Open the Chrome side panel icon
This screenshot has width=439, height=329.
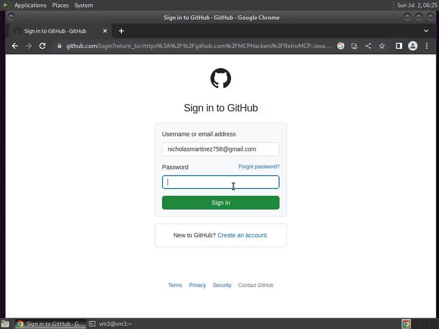pyautogui.click(x=399, y=46)
